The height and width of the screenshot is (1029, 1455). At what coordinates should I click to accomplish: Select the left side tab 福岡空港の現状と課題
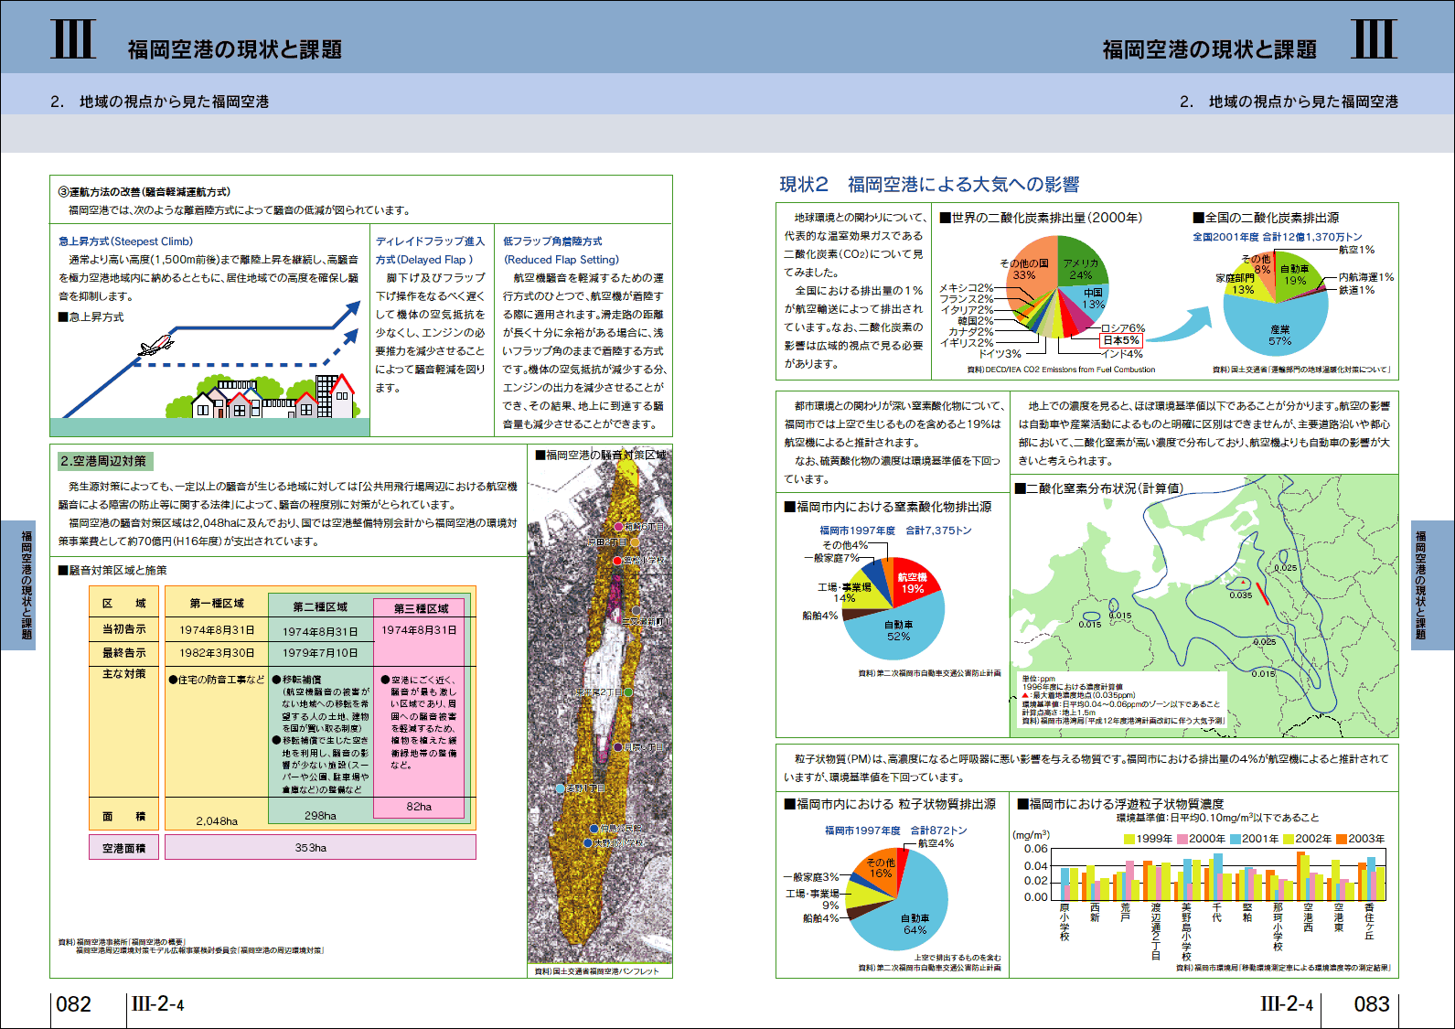coord(18,585)
